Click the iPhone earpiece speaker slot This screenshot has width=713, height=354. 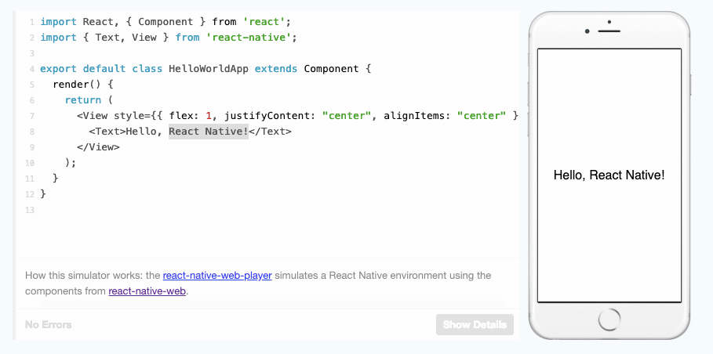[609, 32]
